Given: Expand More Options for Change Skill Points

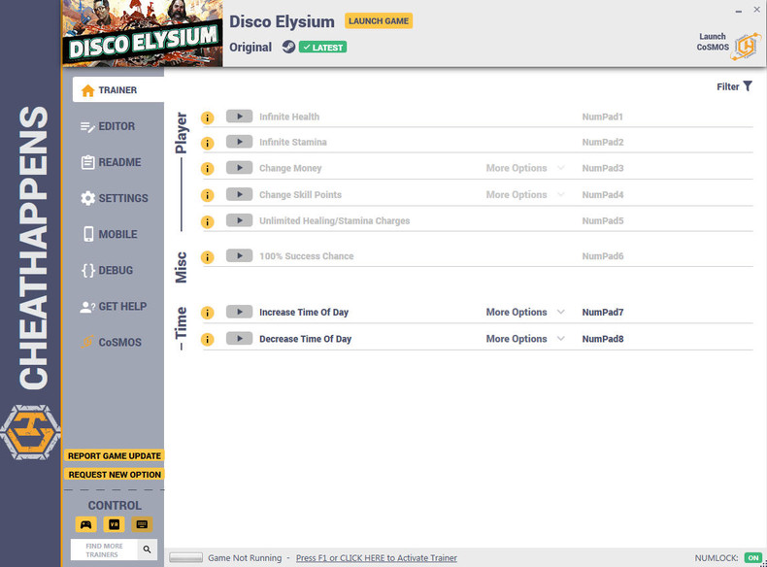Looking at the screenshot, I should tap(525, 195).
